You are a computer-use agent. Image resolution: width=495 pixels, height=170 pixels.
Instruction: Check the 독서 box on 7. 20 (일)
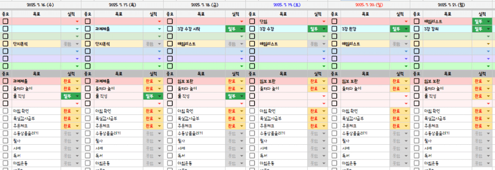(335, 156)
